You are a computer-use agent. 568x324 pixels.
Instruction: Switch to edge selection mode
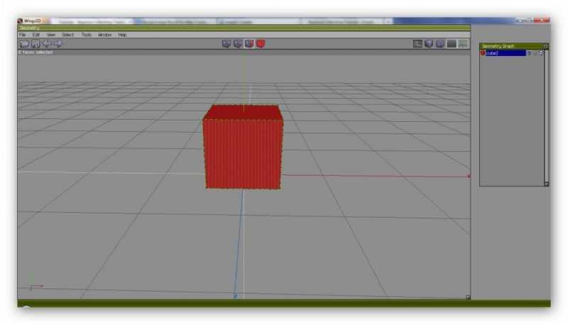(238, 44)
